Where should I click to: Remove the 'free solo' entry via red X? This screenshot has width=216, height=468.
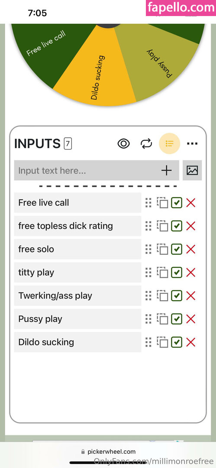tap(190, 249)
